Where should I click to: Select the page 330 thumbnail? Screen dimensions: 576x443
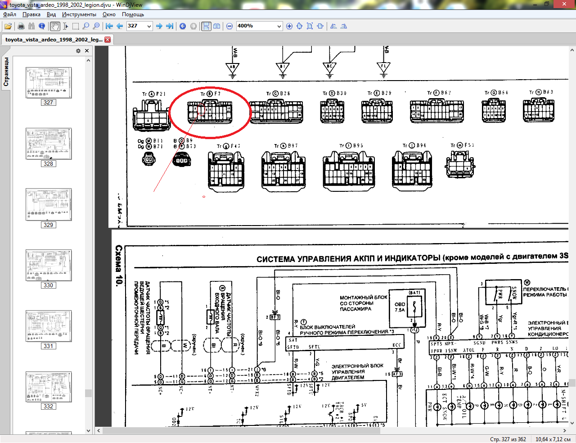pyautogui.click(x=49, y=266)
